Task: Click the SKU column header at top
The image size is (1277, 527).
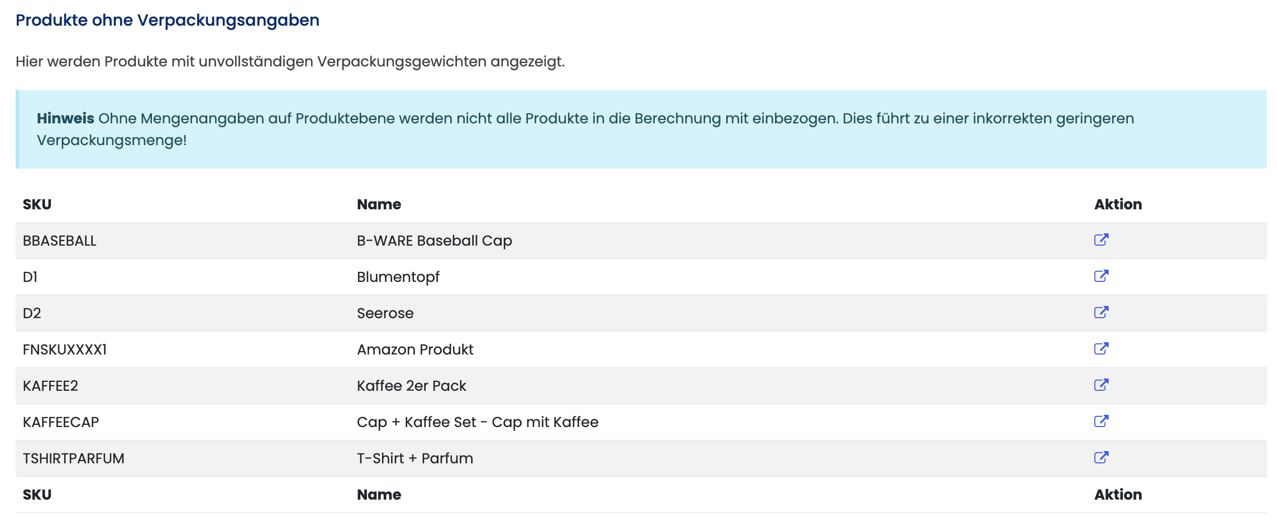Action: [37, 204]
